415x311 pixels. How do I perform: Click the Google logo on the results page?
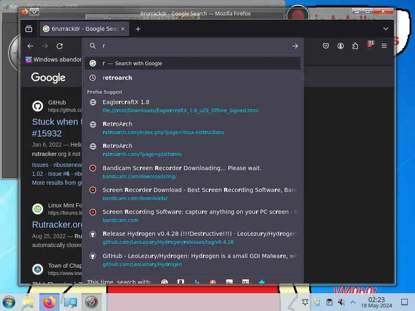pos(48,78)
